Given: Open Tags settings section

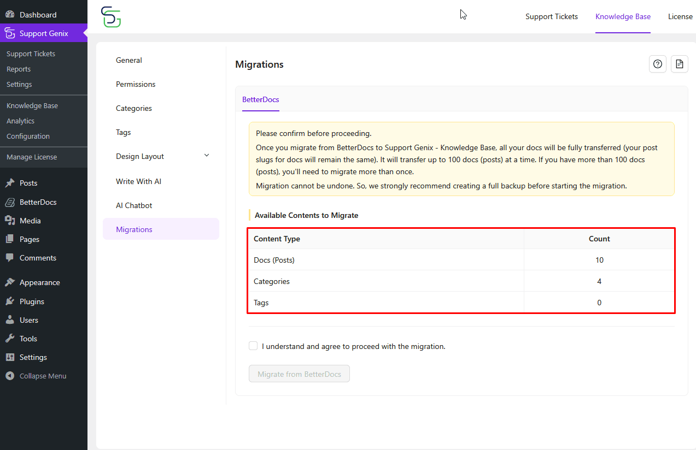Looking at the screenshot, I should pyautogui.click(x=161, y=132).
